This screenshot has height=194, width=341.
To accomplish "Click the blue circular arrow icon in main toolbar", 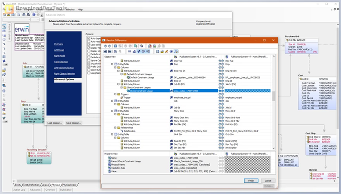I will tap(34, 15).
